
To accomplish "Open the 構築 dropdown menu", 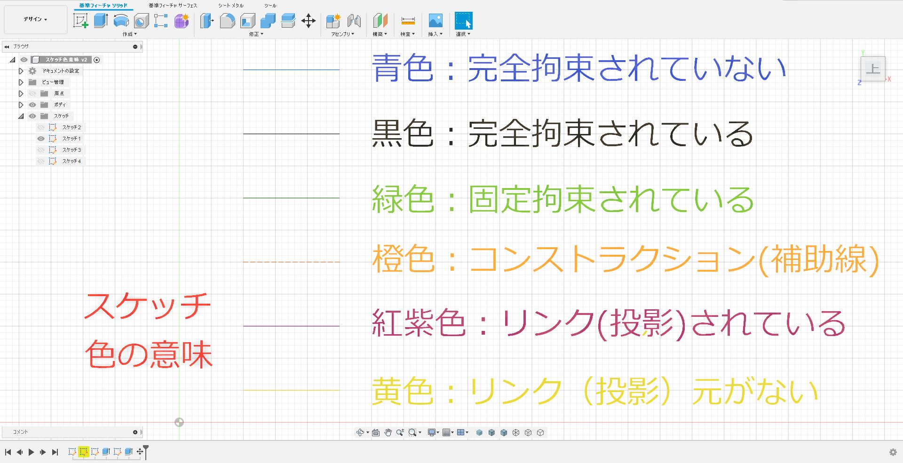I will (x=380, y=34).
